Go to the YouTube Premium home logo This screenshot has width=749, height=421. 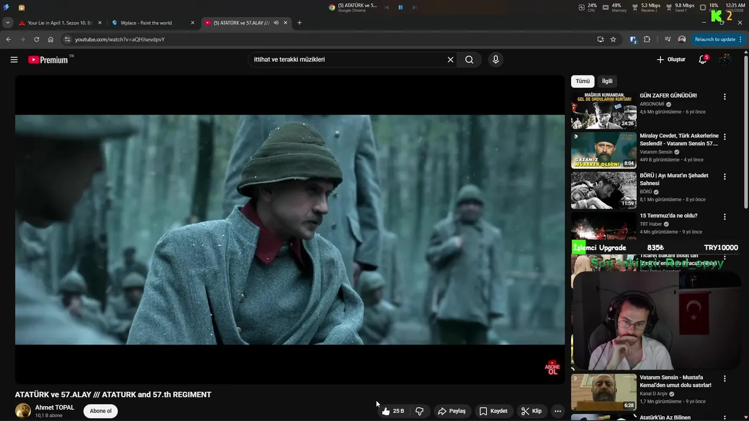click(48, 60)
